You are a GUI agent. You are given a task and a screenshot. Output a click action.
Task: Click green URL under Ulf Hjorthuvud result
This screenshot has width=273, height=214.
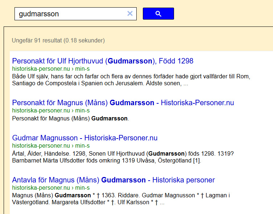point(51,69)
